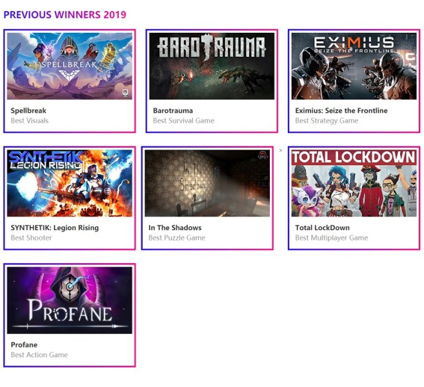Image resolution: width=424 pixels, height=387 pixels.
Task: Select the Best Action Game label
Action: [x=39, y=355]
